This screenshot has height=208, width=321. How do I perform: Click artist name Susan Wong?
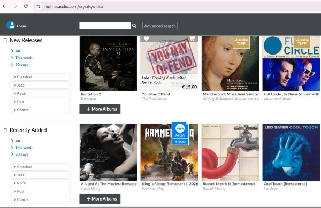tap(90, 189)
